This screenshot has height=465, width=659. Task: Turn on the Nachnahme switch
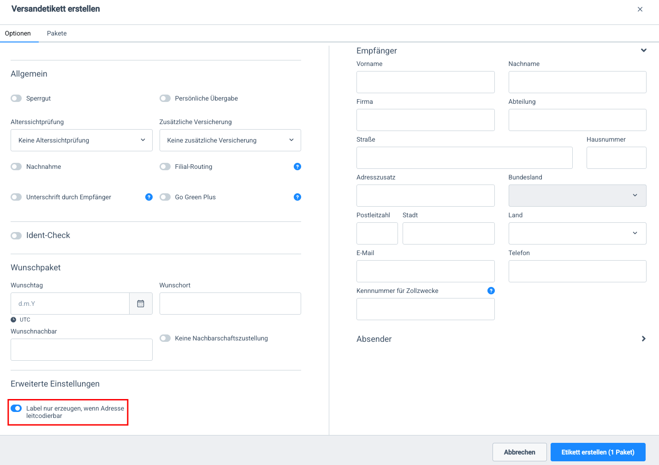[x=16, y=167]
